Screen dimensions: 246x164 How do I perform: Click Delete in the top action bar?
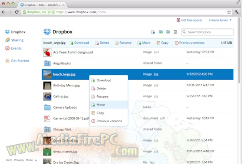coord(102,43)
